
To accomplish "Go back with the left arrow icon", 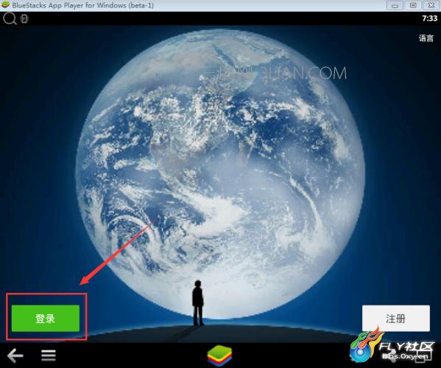I will (x=15, y=355).
